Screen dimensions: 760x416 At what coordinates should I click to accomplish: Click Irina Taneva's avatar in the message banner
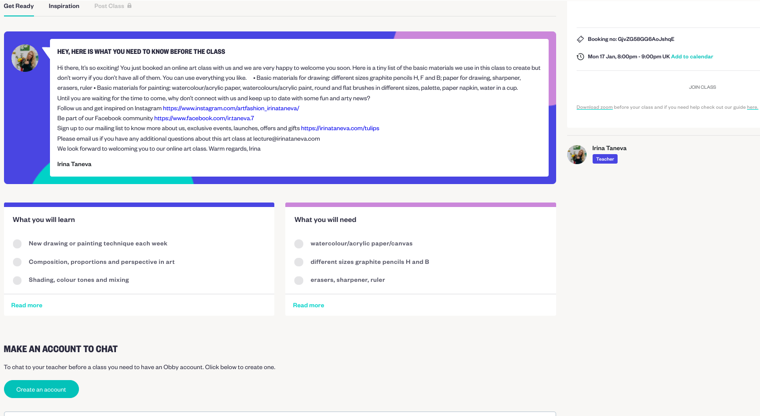(25, 58)
